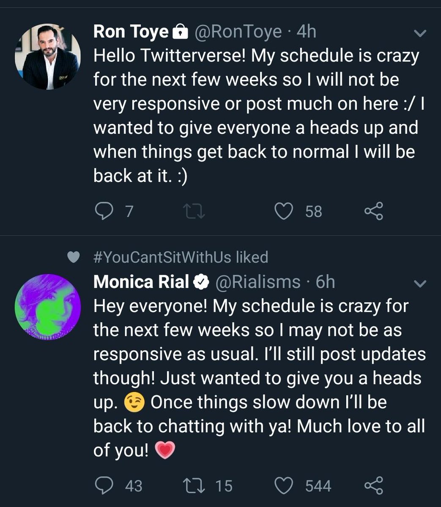
Task: Open Ron Toye display name
Action: (x=131, y=32)
